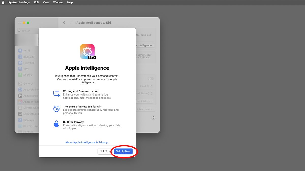The width and height of the screenshot is (305, 171).
Task: Open the Window menu
Action: (x=58, y=2)
